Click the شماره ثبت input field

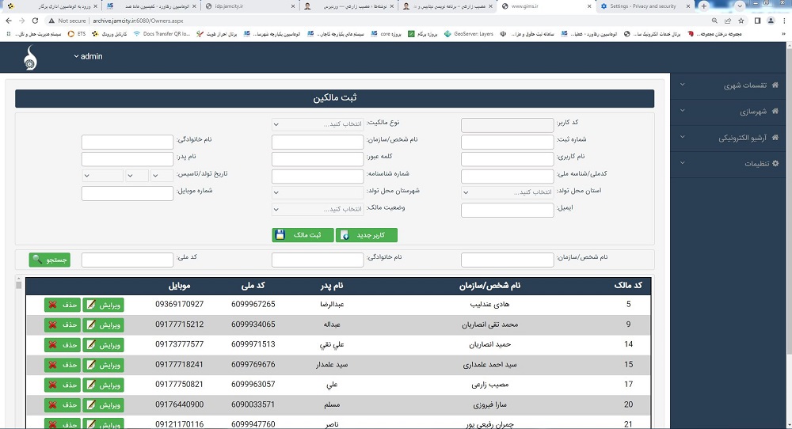[x=507, y=142]
